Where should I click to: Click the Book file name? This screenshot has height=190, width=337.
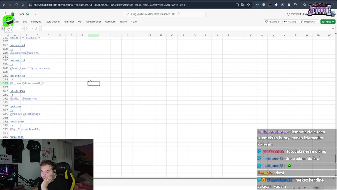[x=21, y=14]
